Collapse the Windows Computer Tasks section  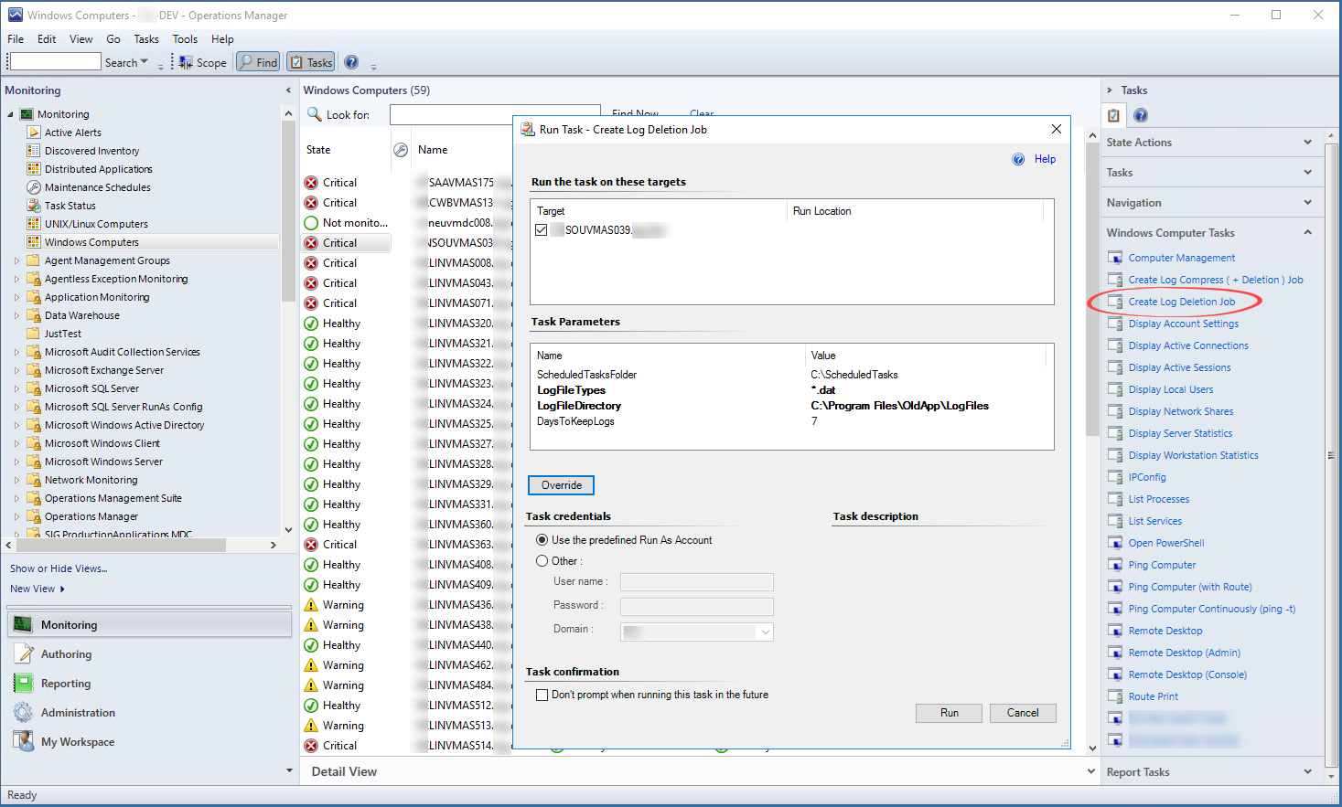pos(1307,233)
